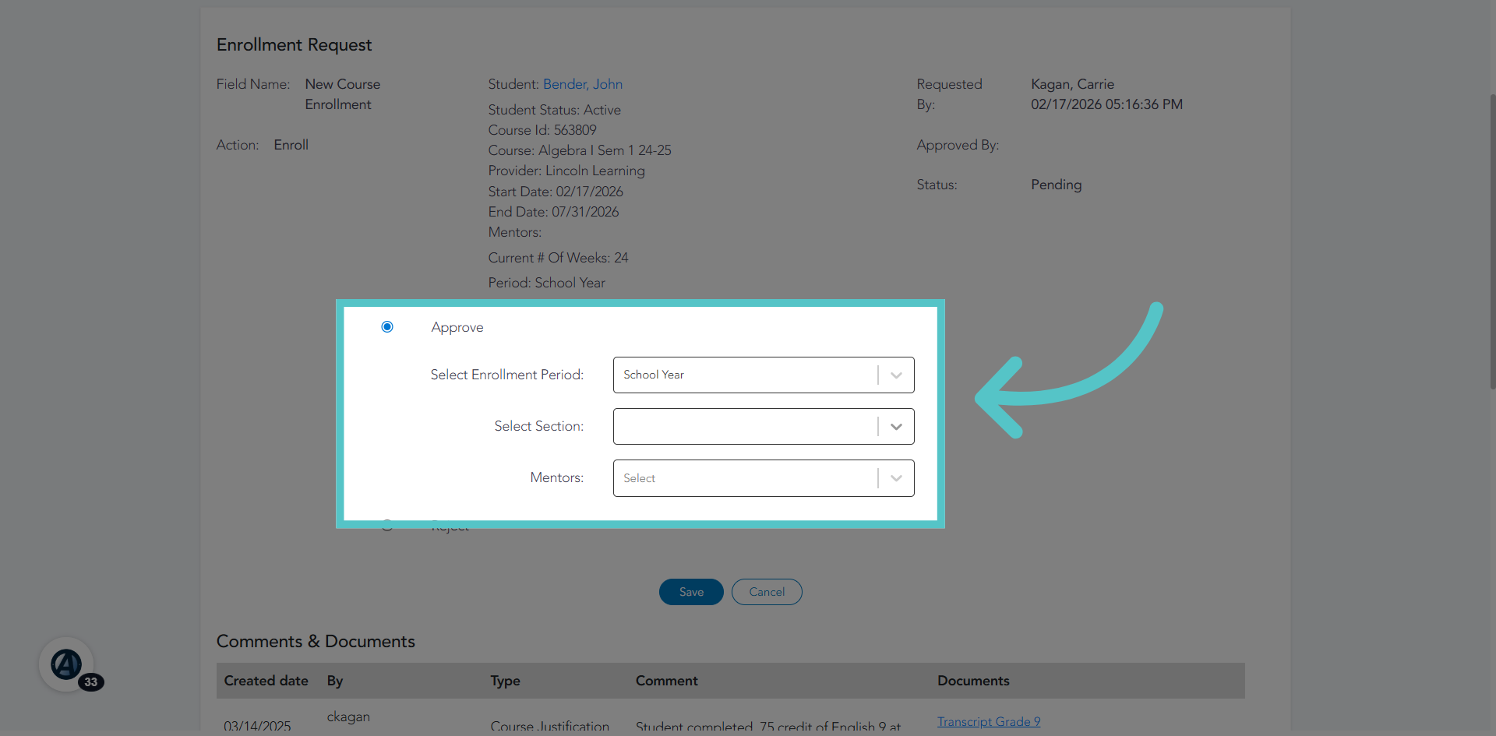
Task: Click the 02/17/2026 05:16:36 PM timestamp
Action: (1106, 104)
